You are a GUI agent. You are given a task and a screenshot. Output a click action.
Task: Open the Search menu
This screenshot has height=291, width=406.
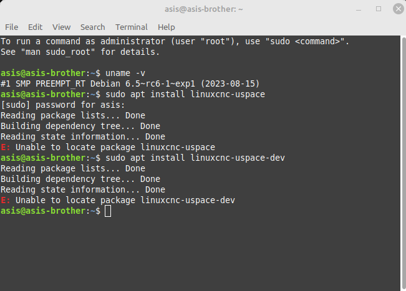pos(93,27)
